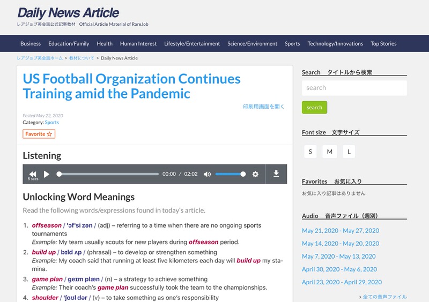Click the audio progress bar
This screenshot has height=302, width=429.
(x=108, y=174)
